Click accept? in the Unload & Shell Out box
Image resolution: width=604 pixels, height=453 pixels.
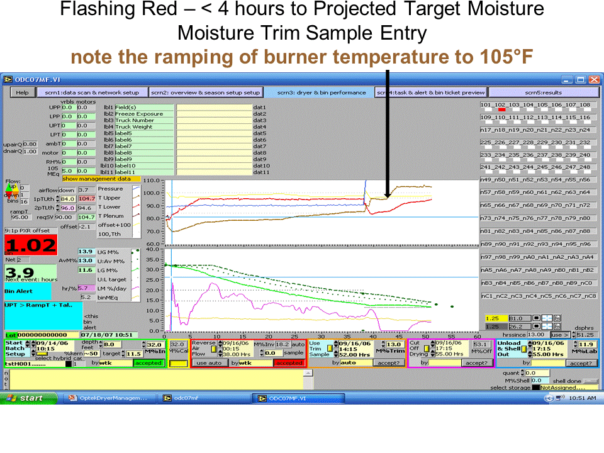click(x=581, y=363)
